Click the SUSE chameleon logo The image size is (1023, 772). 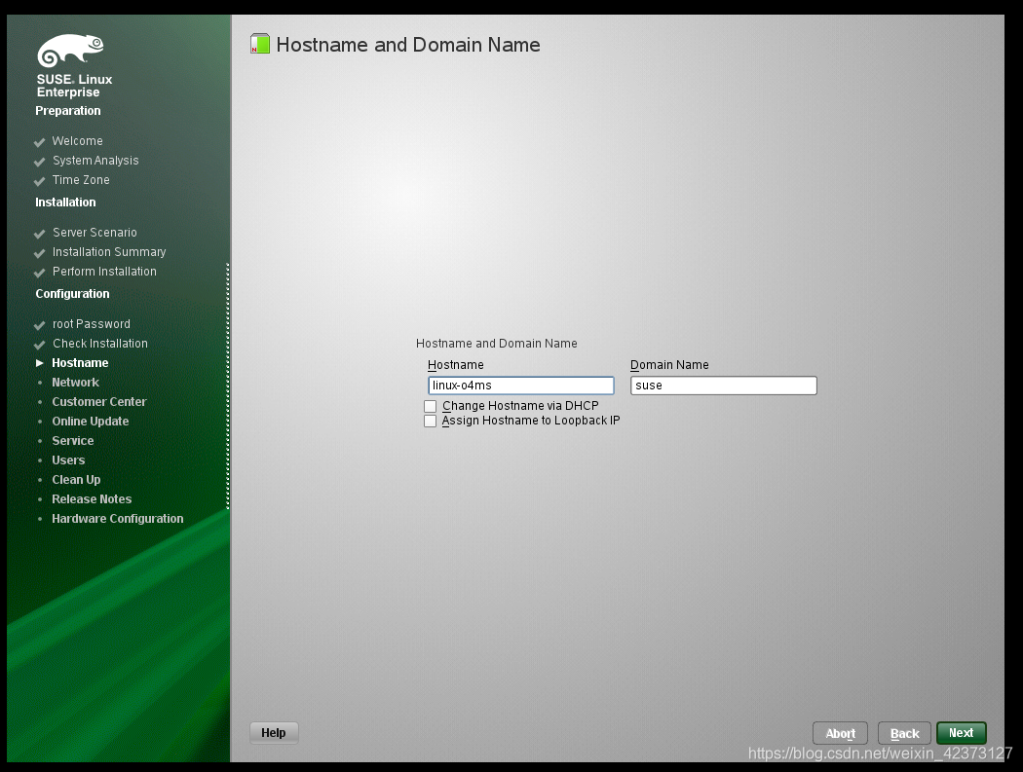[70, 51]
